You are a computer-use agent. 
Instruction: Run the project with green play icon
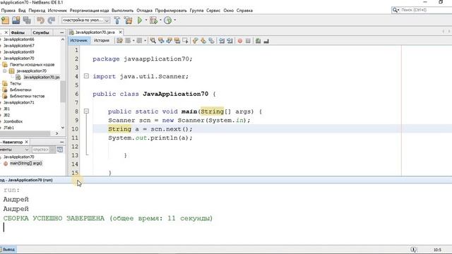pyautogui.click(x=140, y=20)
